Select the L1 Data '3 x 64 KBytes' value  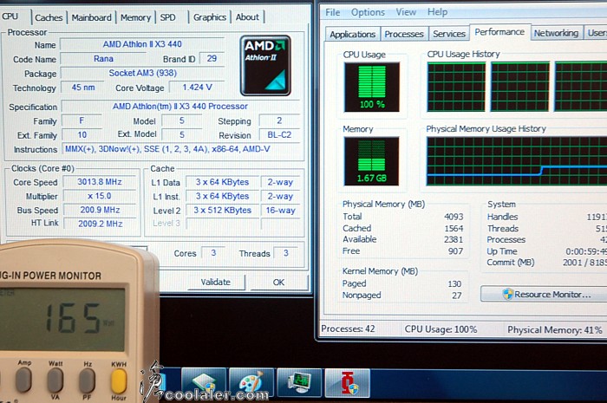point(222,182)
